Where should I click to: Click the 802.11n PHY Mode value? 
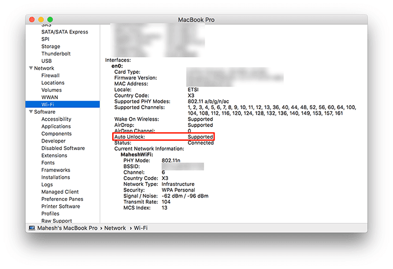(x=171, y=160)
